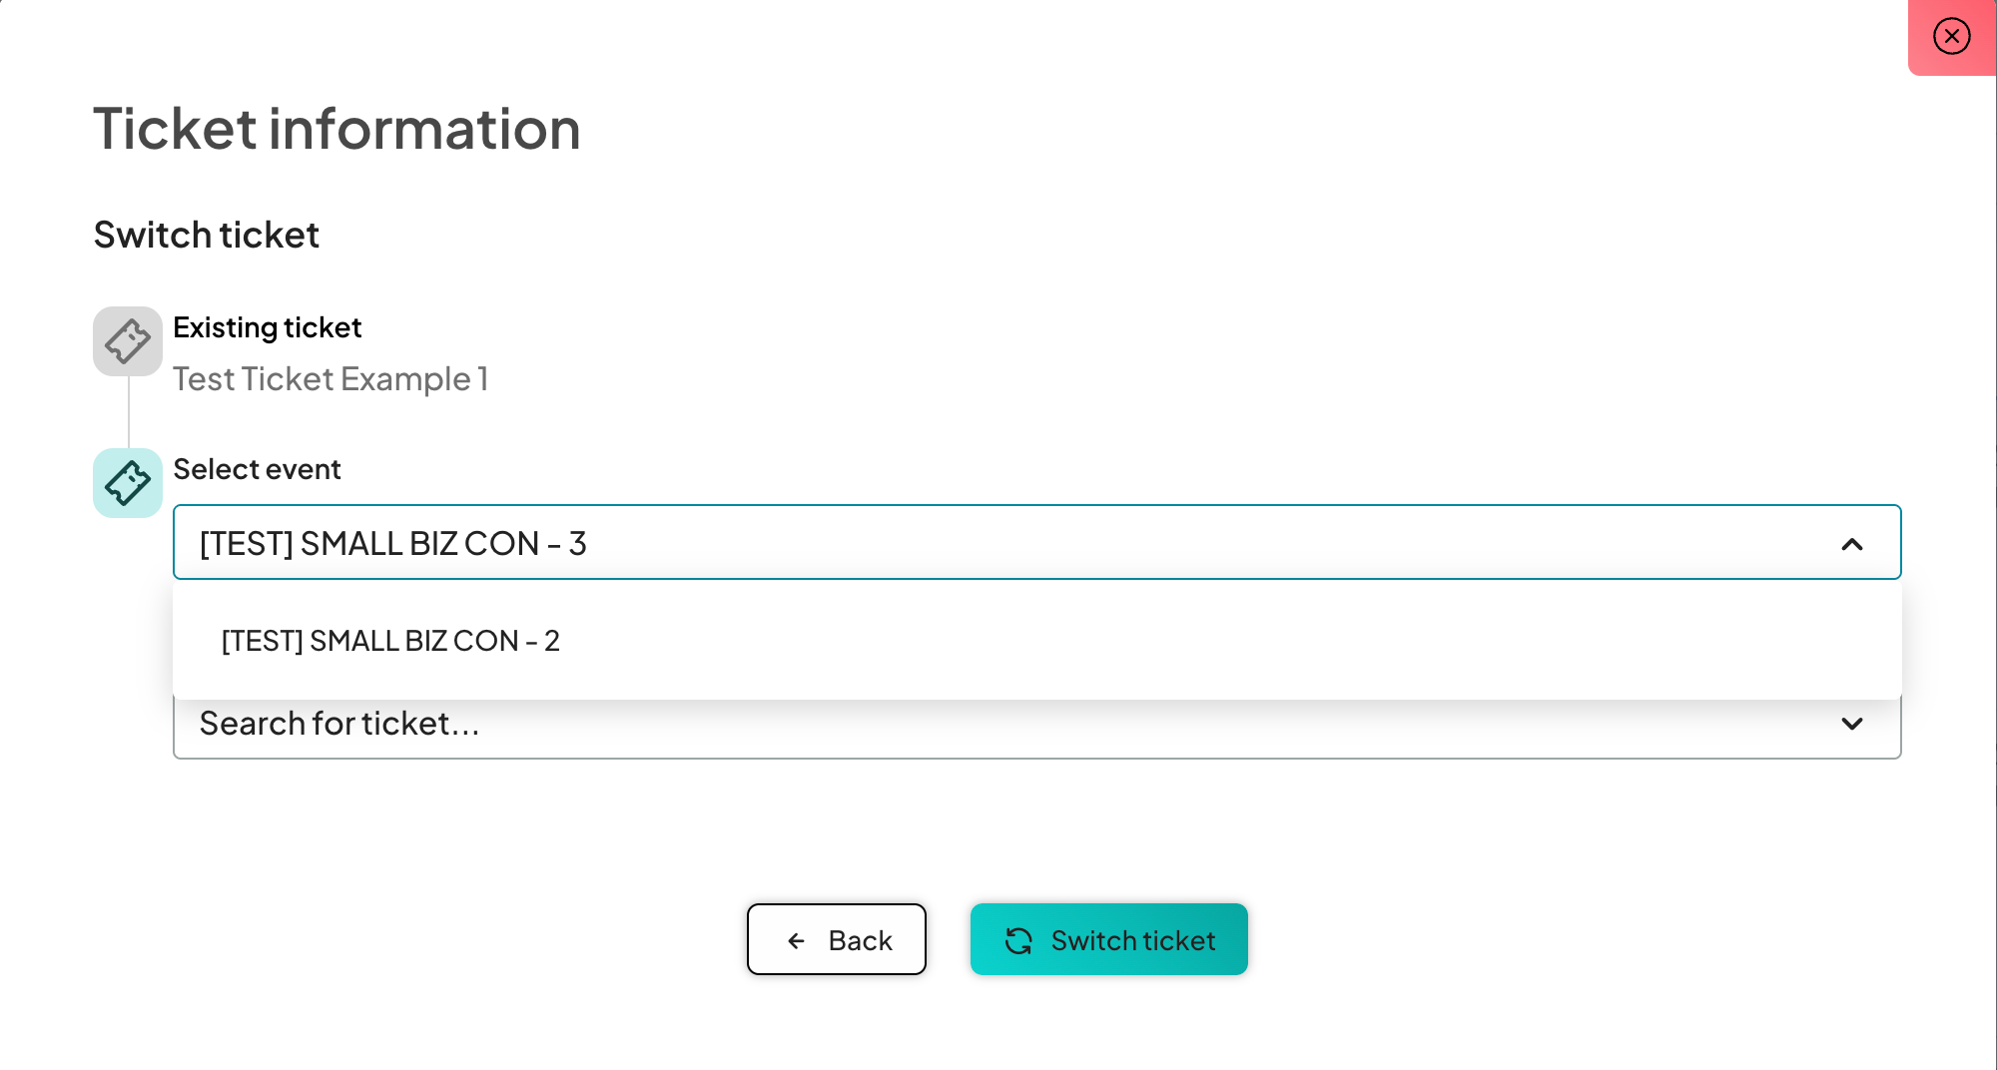Go back with the Back button label
Image resolution: width=1997 pixels, height=1070 pixels.
pyautogui.click(x=860, y=940)
